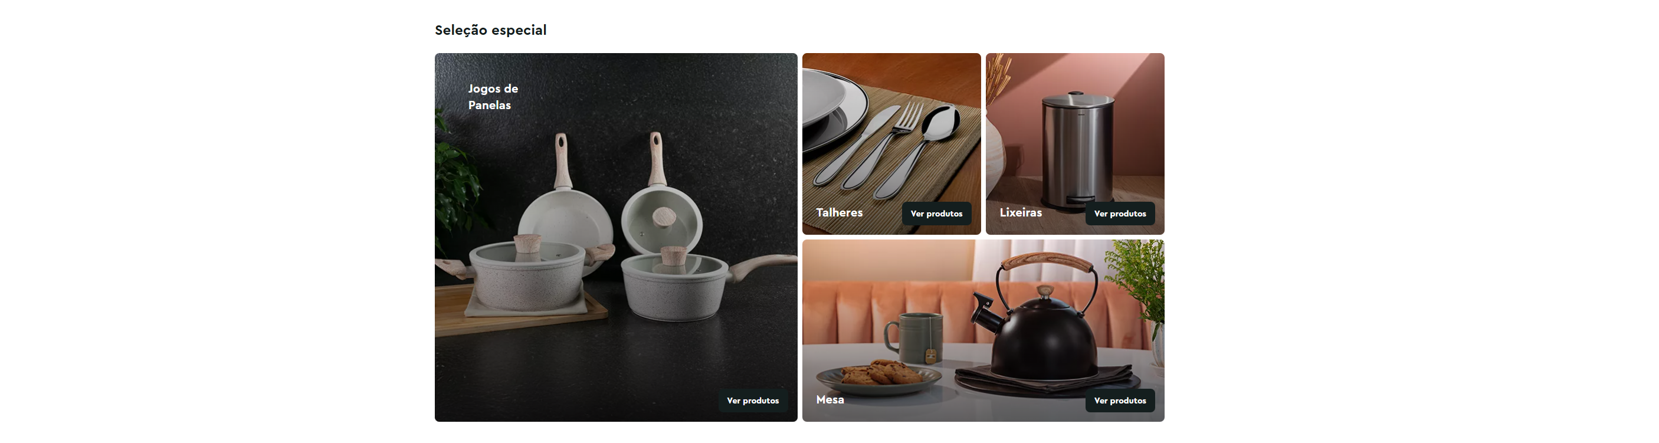Click Ver produtos on Jogos de Panelas card

pyautogui.click(x=753, y=401)
